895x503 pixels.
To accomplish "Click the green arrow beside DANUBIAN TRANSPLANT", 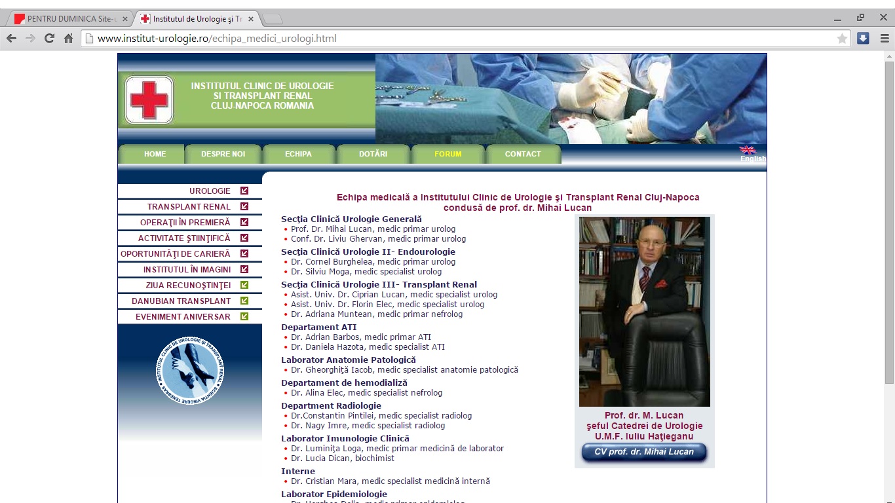I will point(244,301).
